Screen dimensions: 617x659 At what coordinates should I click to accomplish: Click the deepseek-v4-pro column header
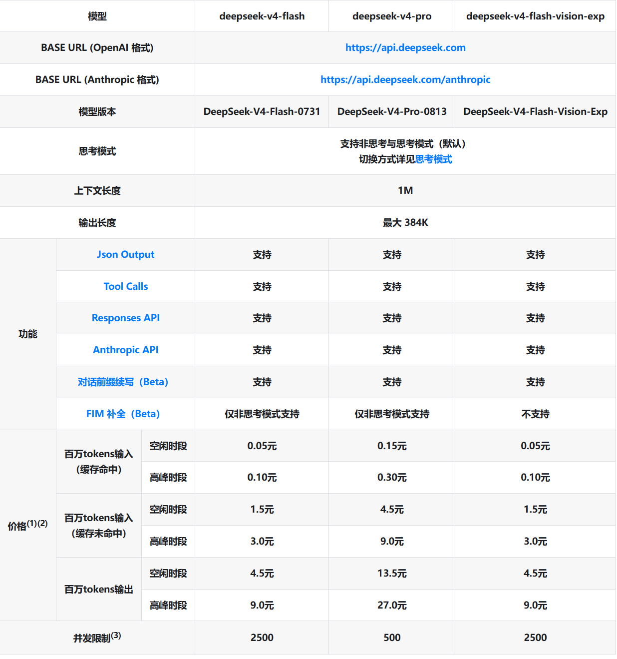pyautogui.click(x=392, y=16)
